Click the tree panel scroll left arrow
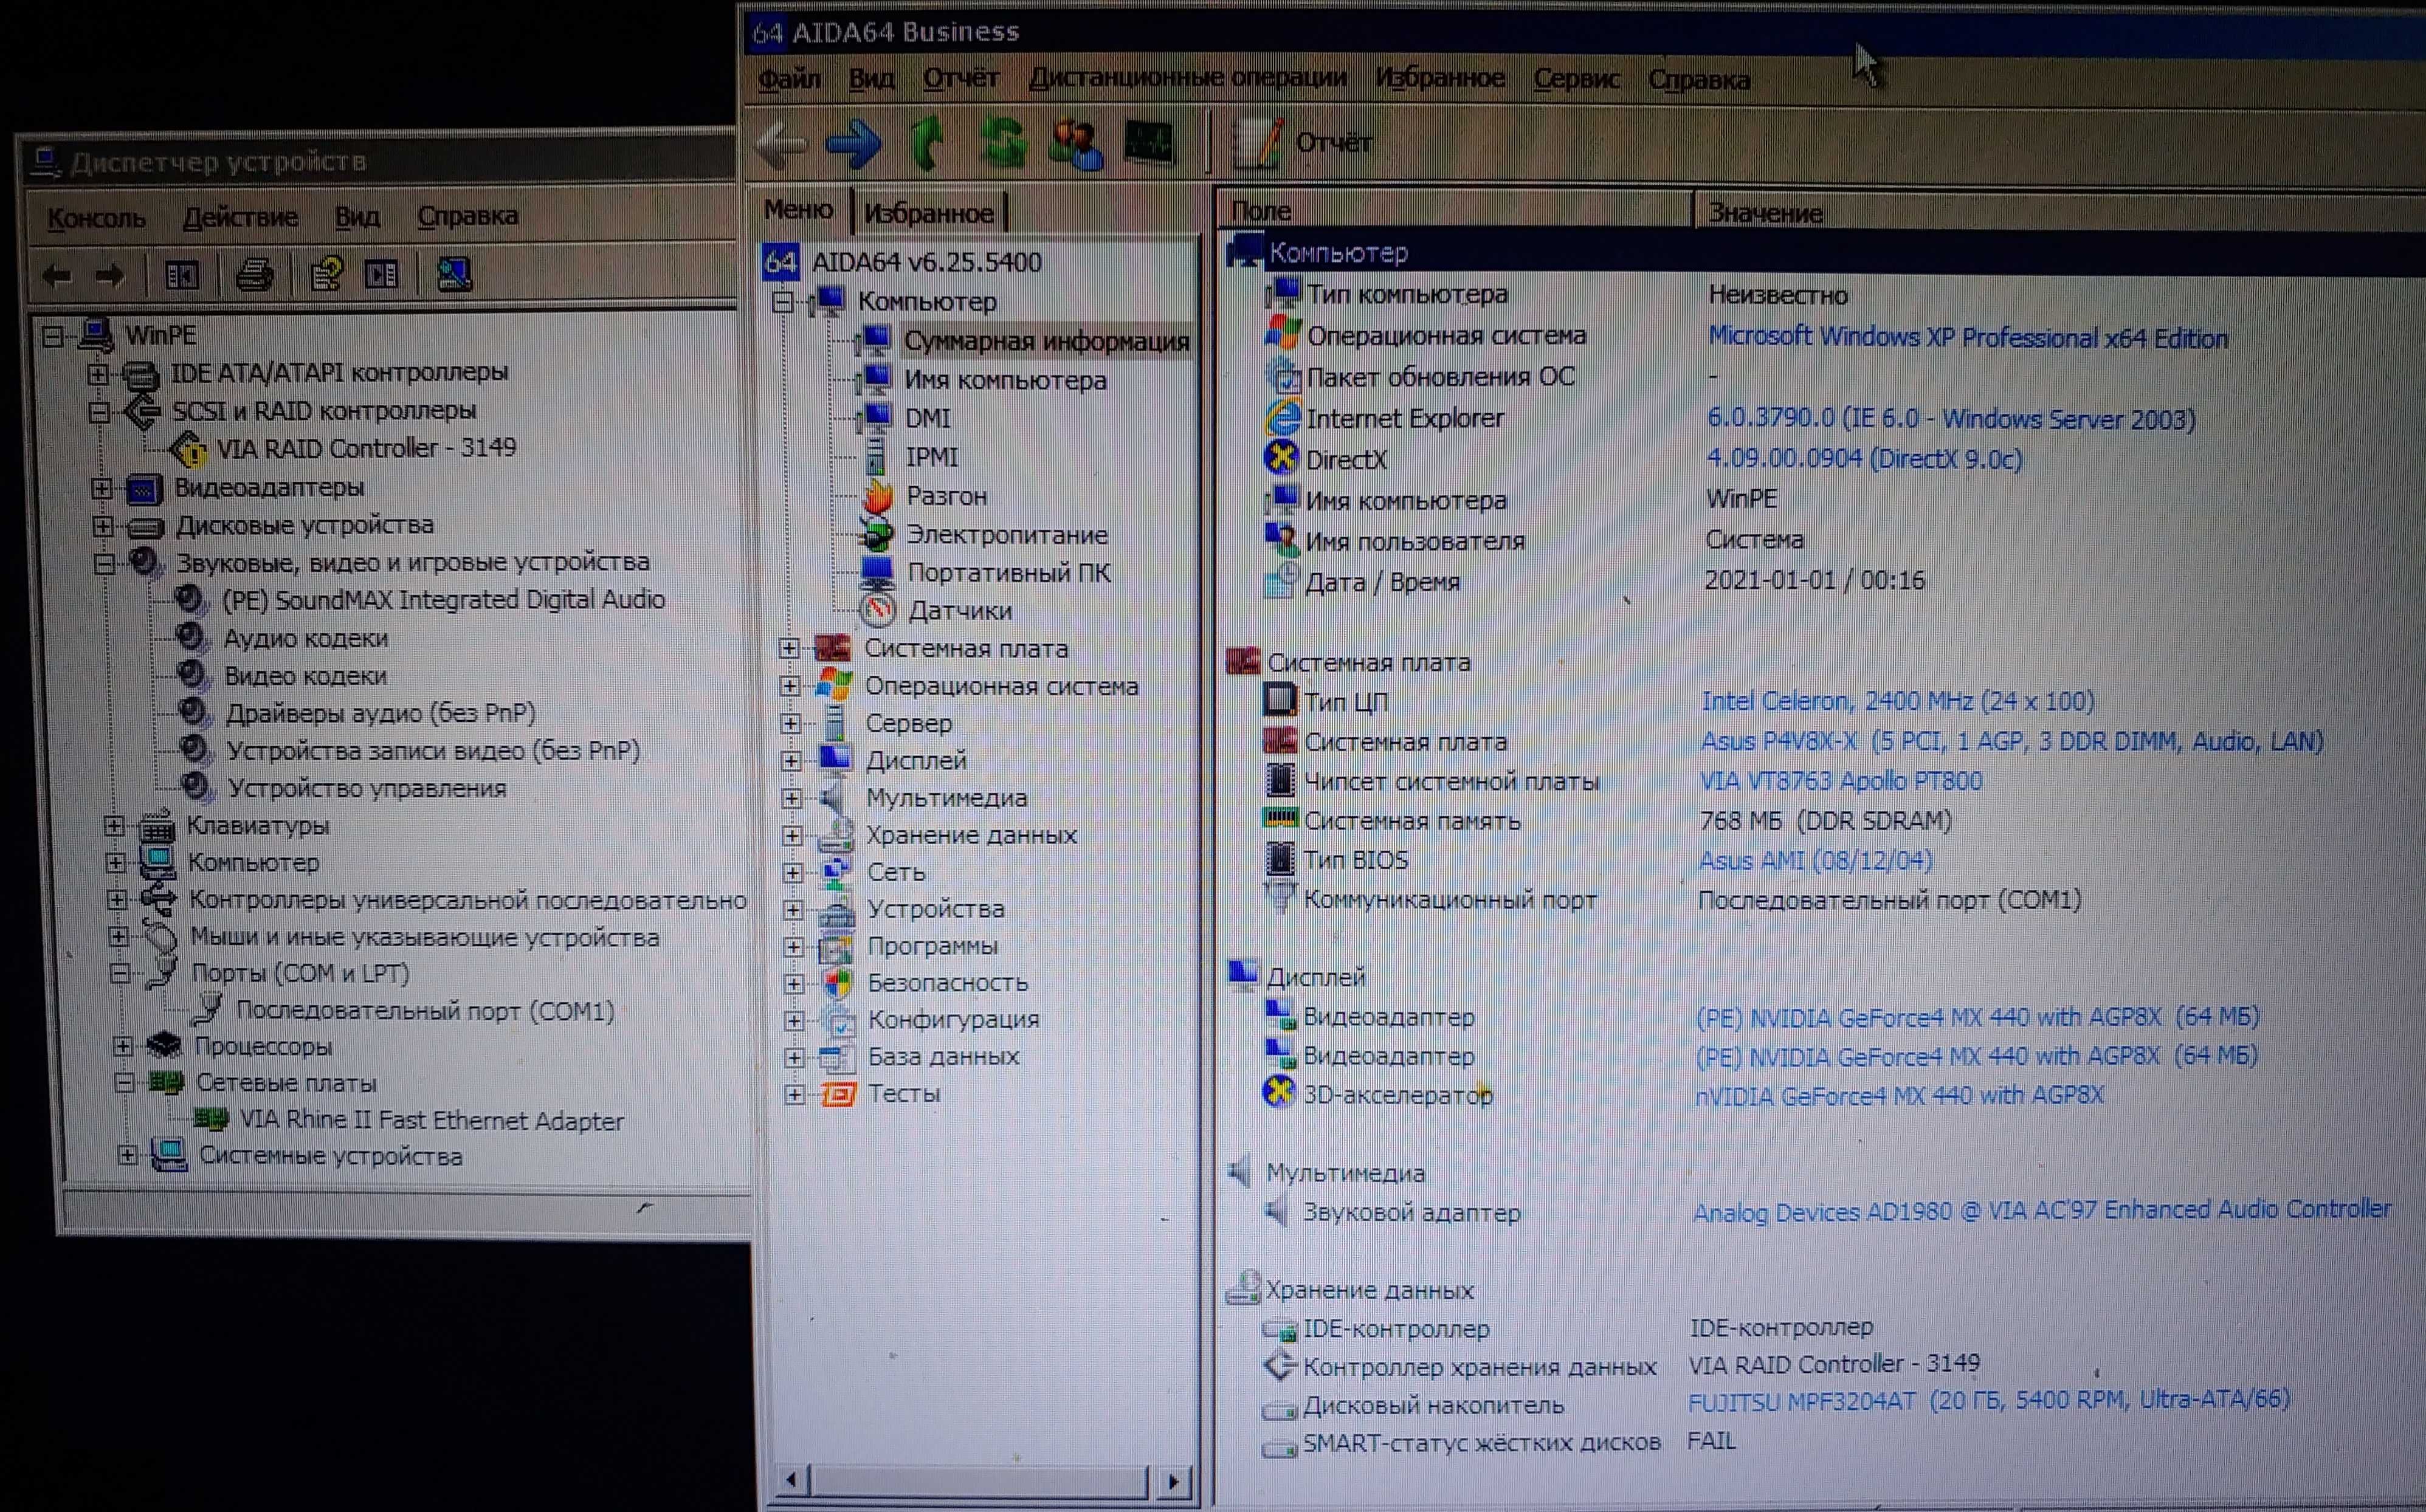Screen dimensions: 2426x1512 (792, 1479)
